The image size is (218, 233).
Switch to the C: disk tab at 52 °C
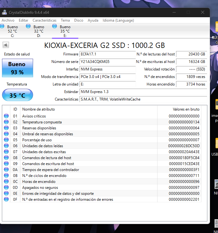(13, 31)
